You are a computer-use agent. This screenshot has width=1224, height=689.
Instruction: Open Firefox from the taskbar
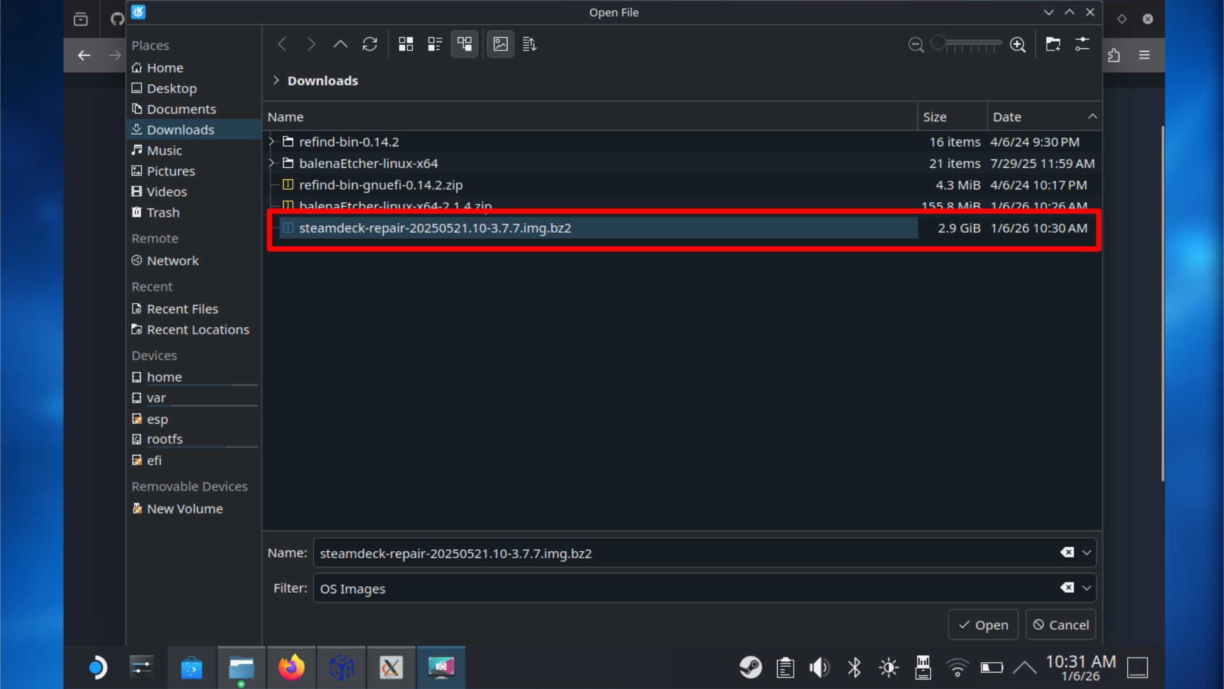click(291, 667)
